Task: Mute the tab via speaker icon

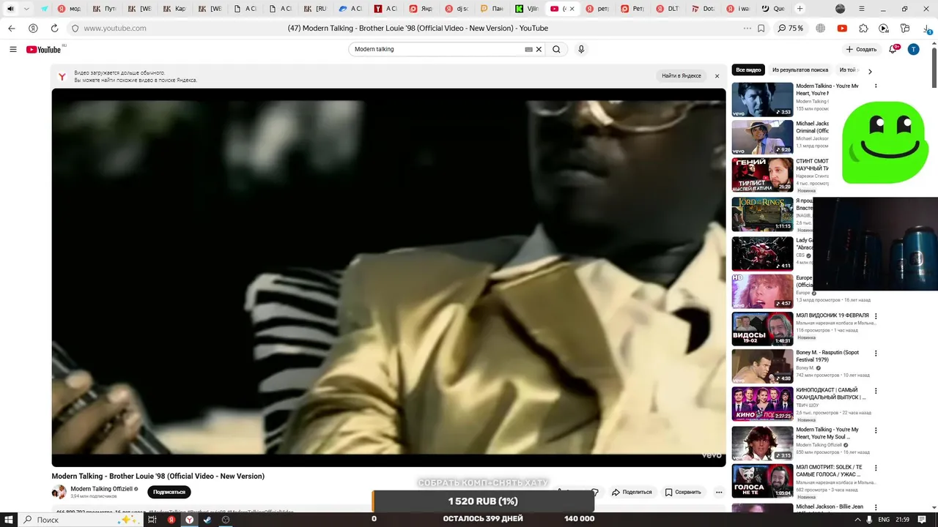Action: click(10, 9)
